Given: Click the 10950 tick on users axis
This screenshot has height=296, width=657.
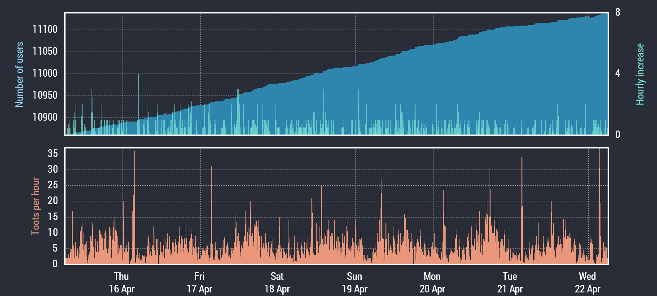Looking at the screenshot, I should tap(45, 96).
